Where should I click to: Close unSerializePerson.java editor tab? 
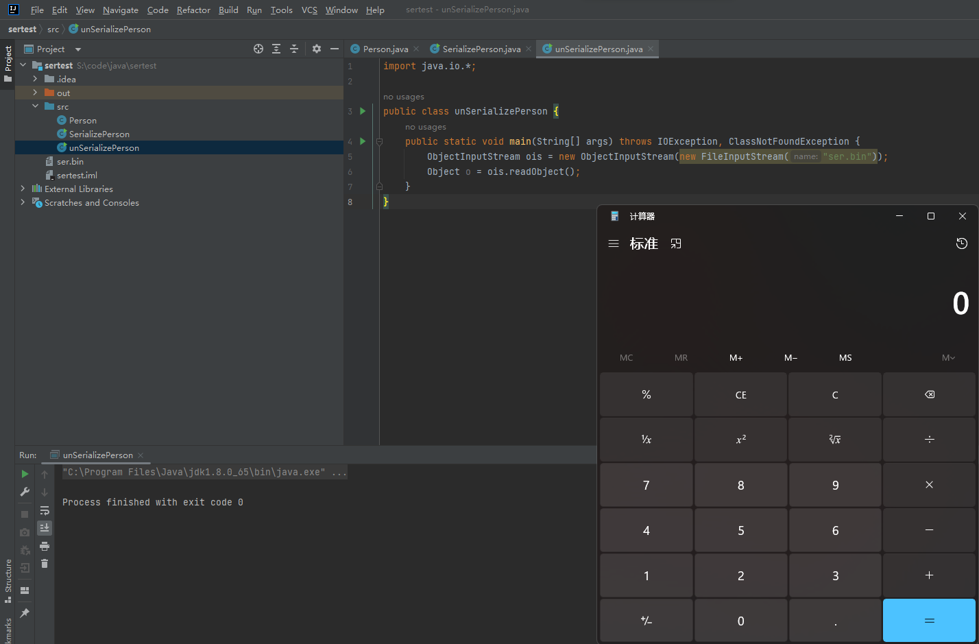pyautogui.click(x=650, y=49)
